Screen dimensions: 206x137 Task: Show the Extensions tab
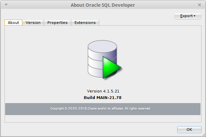click(85, 23)
